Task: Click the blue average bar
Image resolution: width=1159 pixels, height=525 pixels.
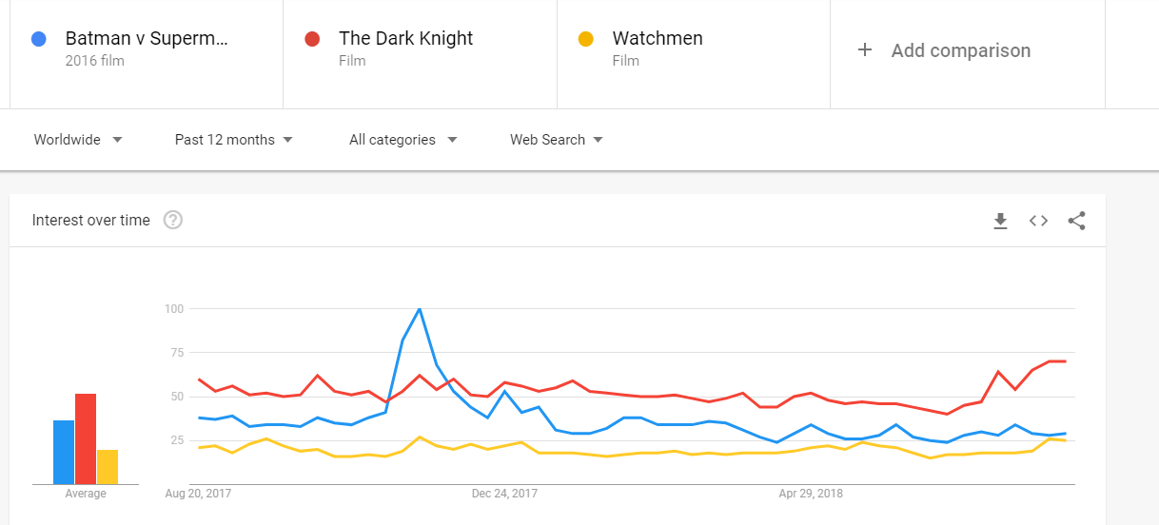Action: pos(64,453)
